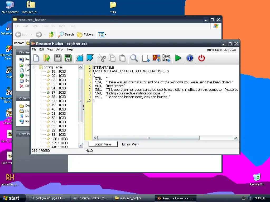Click the resource tree scroll down arrow
Screen dimensions: 270x202
(81, 145)
